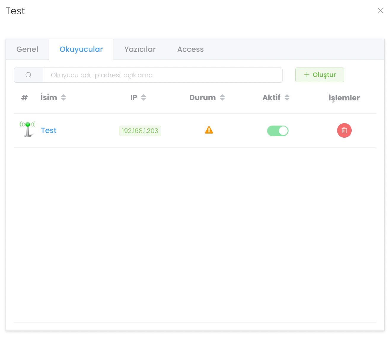
Task: Click the antenna reader icon in the Test row
Action: pyautogui.click(x=28, y=129)
